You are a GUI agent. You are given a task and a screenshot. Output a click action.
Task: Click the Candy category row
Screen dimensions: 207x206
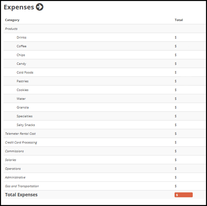(x=105, y=63)
